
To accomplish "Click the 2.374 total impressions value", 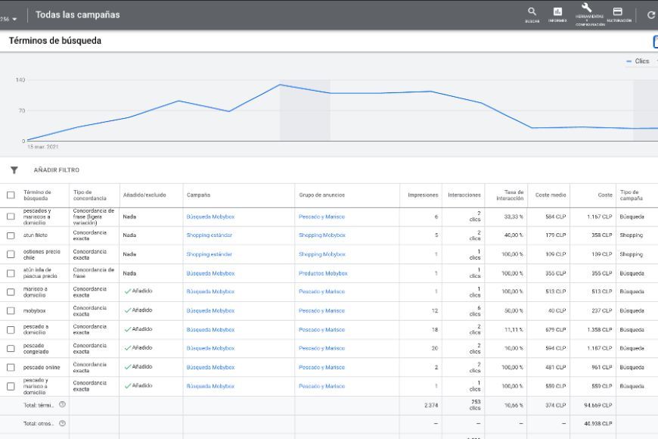I will coord(431,406).
